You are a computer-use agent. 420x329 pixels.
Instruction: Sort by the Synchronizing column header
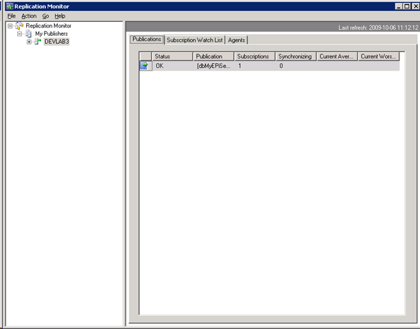(x=296, y=56)
